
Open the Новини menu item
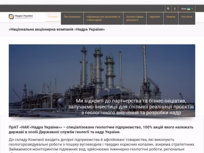pos(171,18)
